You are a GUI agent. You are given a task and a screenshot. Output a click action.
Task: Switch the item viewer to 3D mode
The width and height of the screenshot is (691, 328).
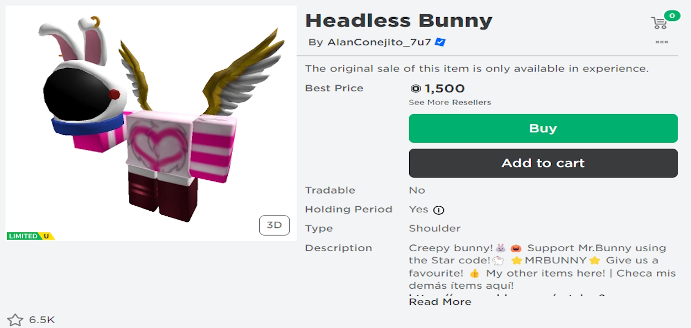pyautogui.click(x=274, y=225)
